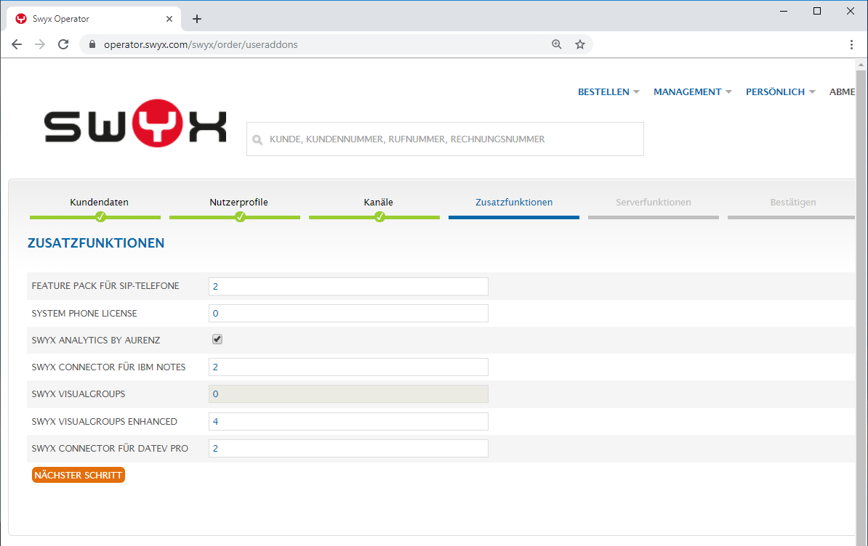Open Chrome three-dot menu
The width and height of the screenshot is (868, 546).
tap(851, 44)
